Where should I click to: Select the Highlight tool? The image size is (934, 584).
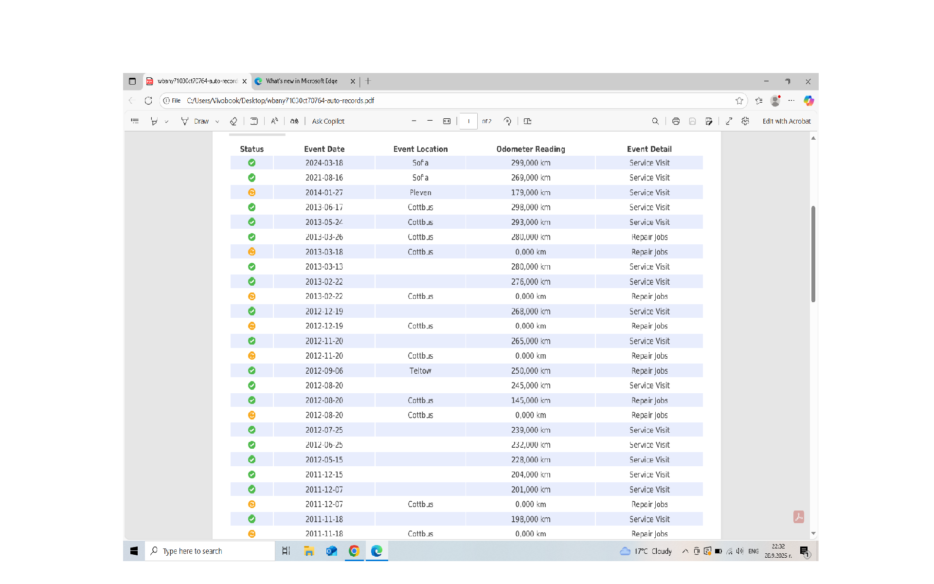coord(154,121)
